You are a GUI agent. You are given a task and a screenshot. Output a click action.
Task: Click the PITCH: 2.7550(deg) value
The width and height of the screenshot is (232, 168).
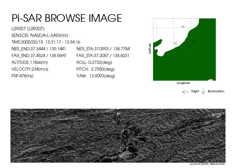(95, 69)
